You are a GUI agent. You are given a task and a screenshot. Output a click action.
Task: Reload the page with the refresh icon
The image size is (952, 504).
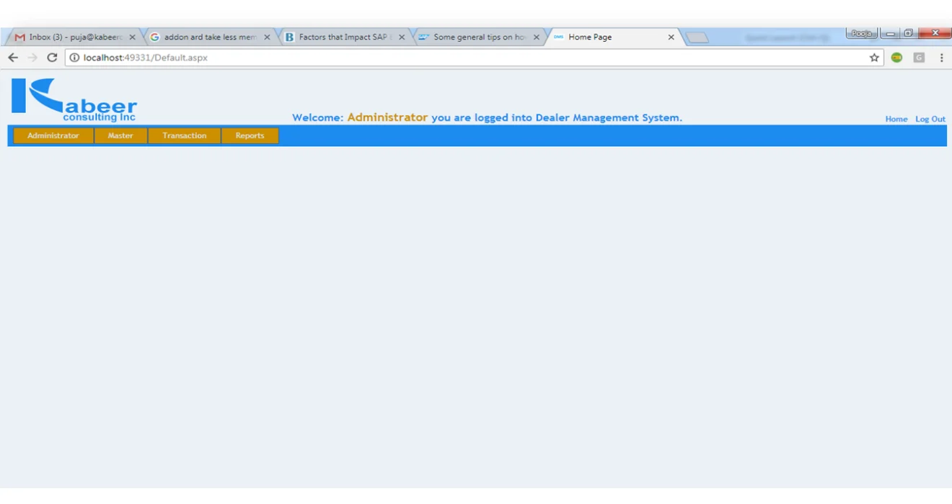(51, 57)
